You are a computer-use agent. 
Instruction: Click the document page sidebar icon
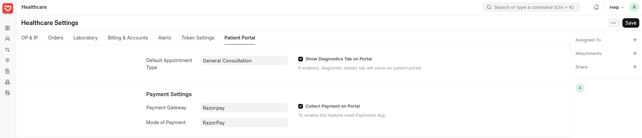[7, 71]
